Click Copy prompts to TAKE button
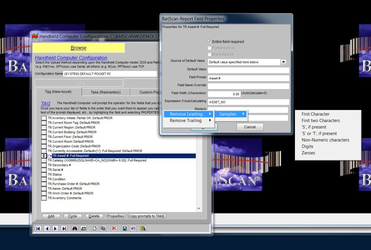371x250 pixels. (146, 216)
